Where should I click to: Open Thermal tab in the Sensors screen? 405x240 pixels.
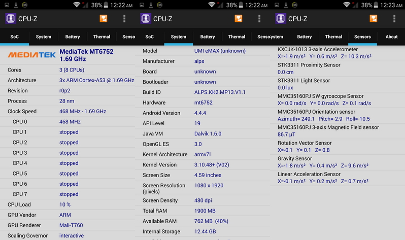pos(333,37)
